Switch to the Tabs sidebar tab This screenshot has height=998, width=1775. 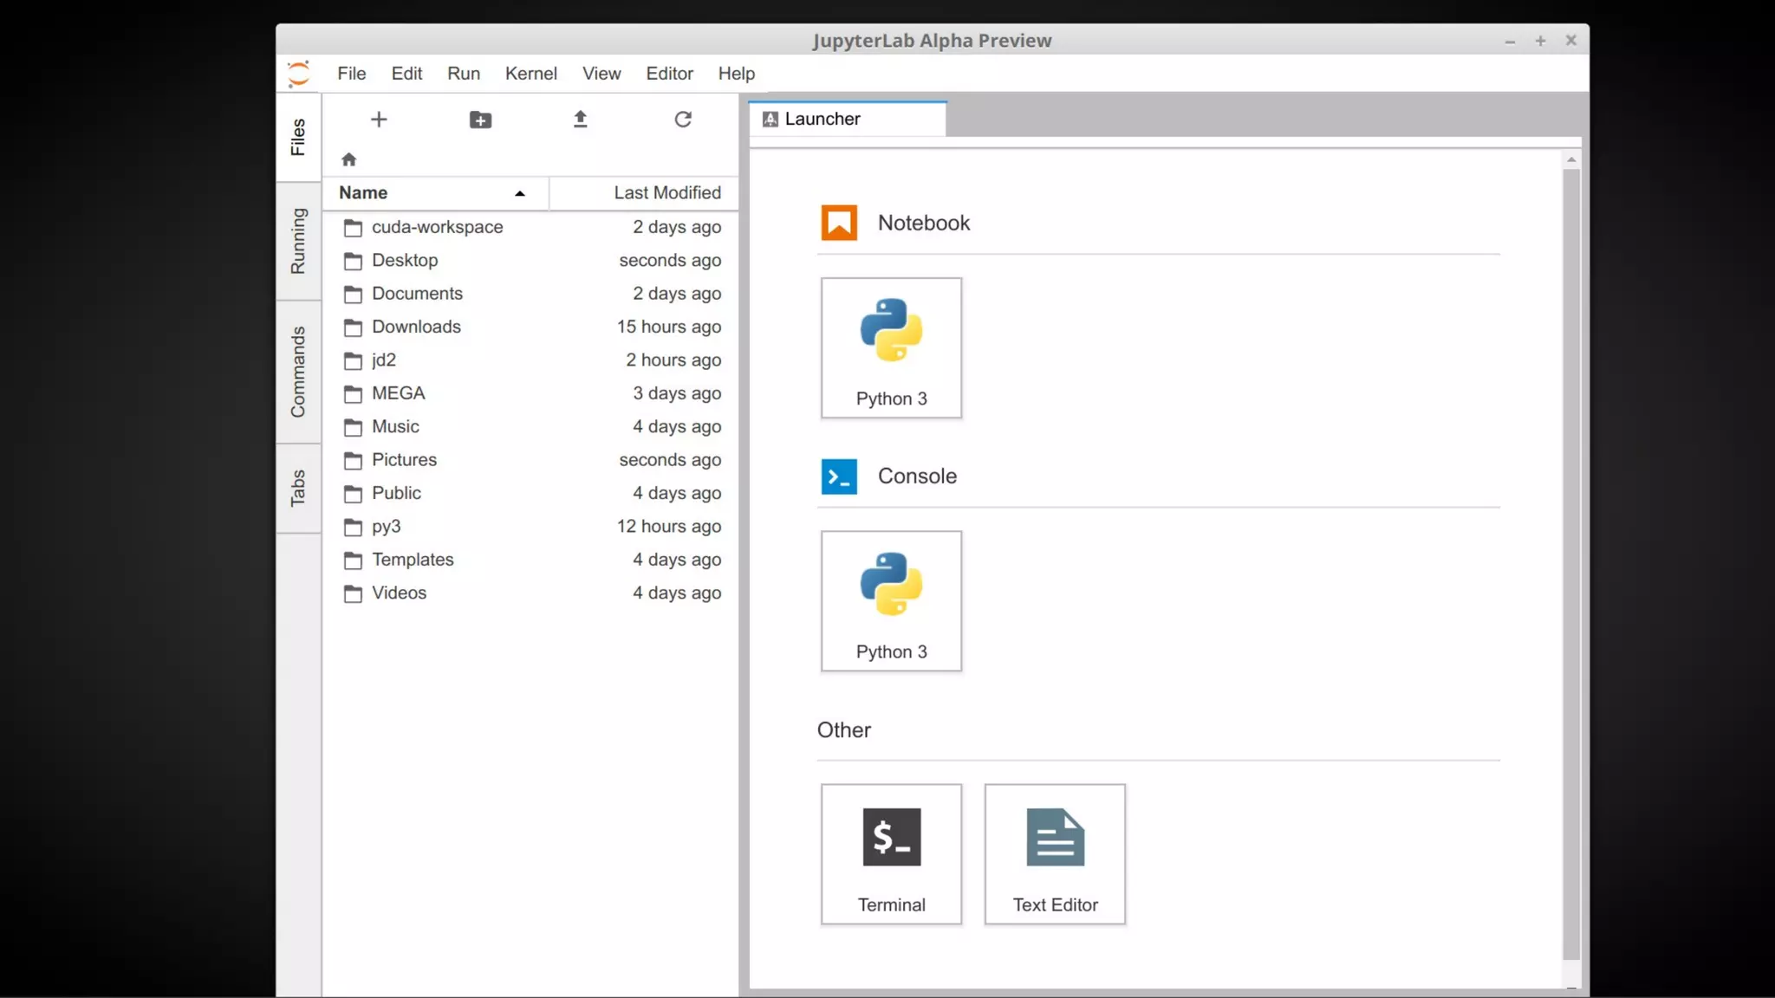pos(298,488)
